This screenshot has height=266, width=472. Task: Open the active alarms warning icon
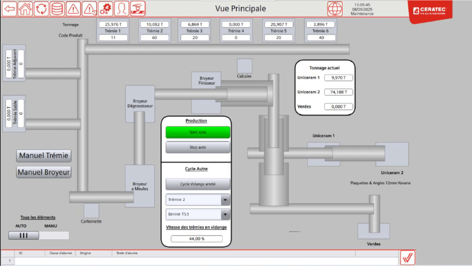73,8
